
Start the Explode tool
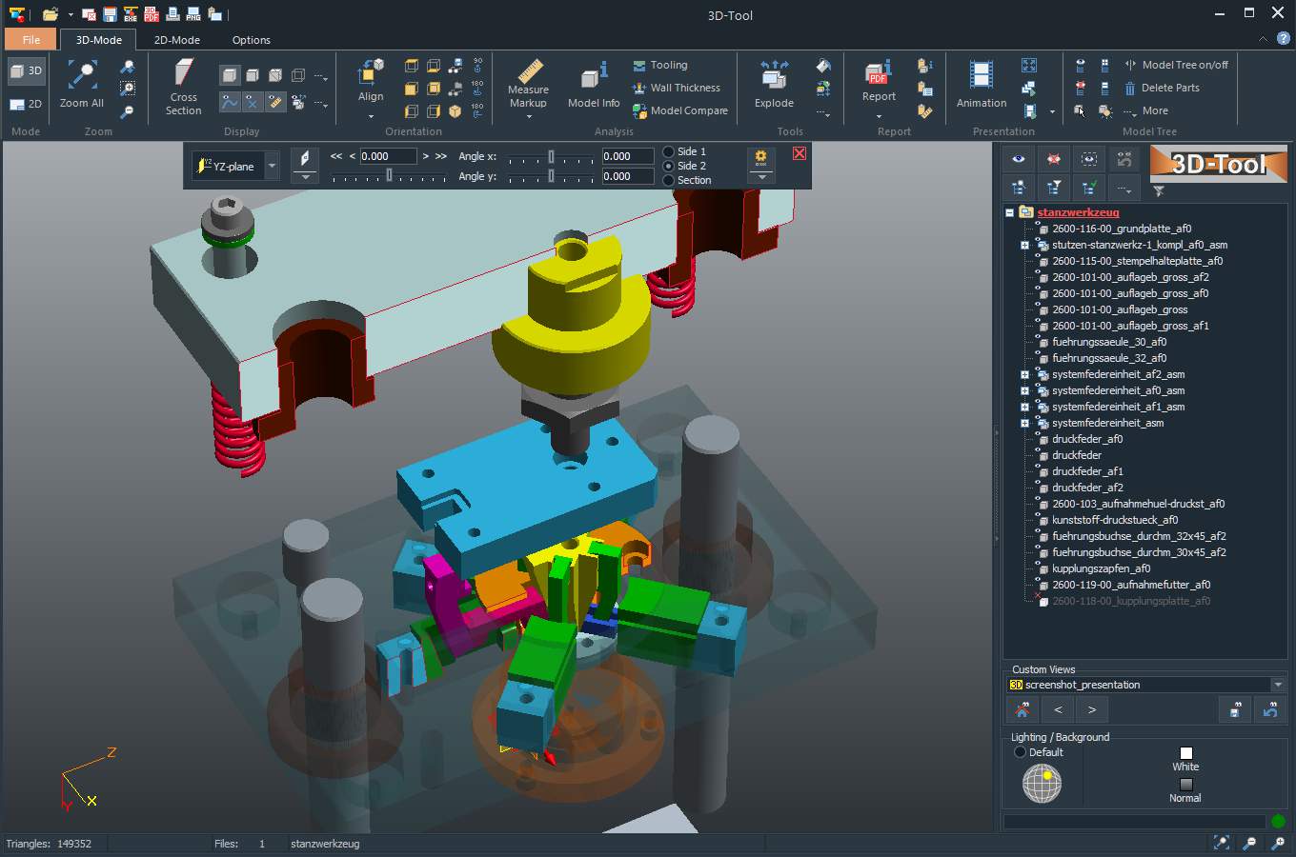pyautogui.click(x=773, y=86)
